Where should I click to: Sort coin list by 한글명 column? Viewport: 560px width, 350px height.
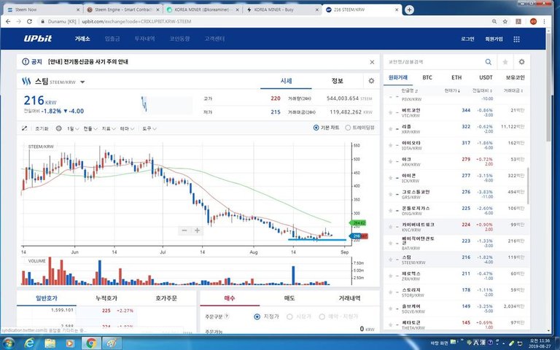click(410, 90)
